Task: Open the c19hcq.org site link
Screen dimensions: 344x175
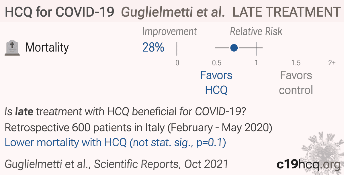Action: (x=309, y=164)
